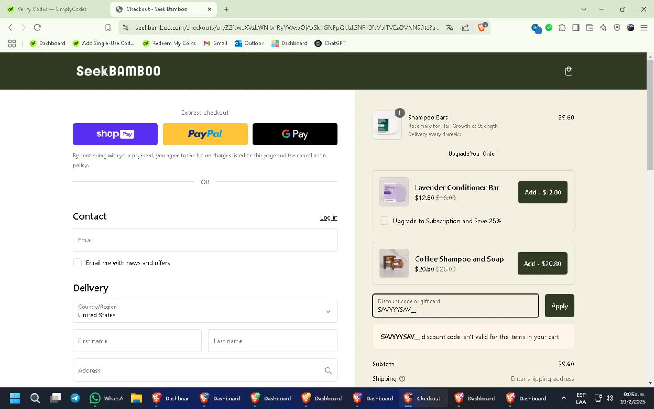Click into the Address field

205,370
